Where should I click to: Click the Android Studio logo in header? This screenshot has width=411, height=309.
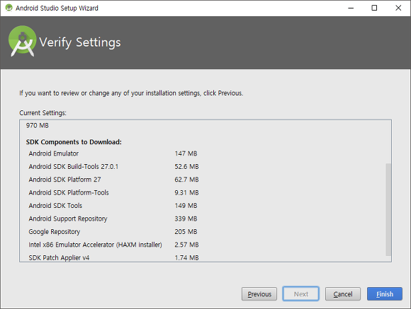point(22,41)
